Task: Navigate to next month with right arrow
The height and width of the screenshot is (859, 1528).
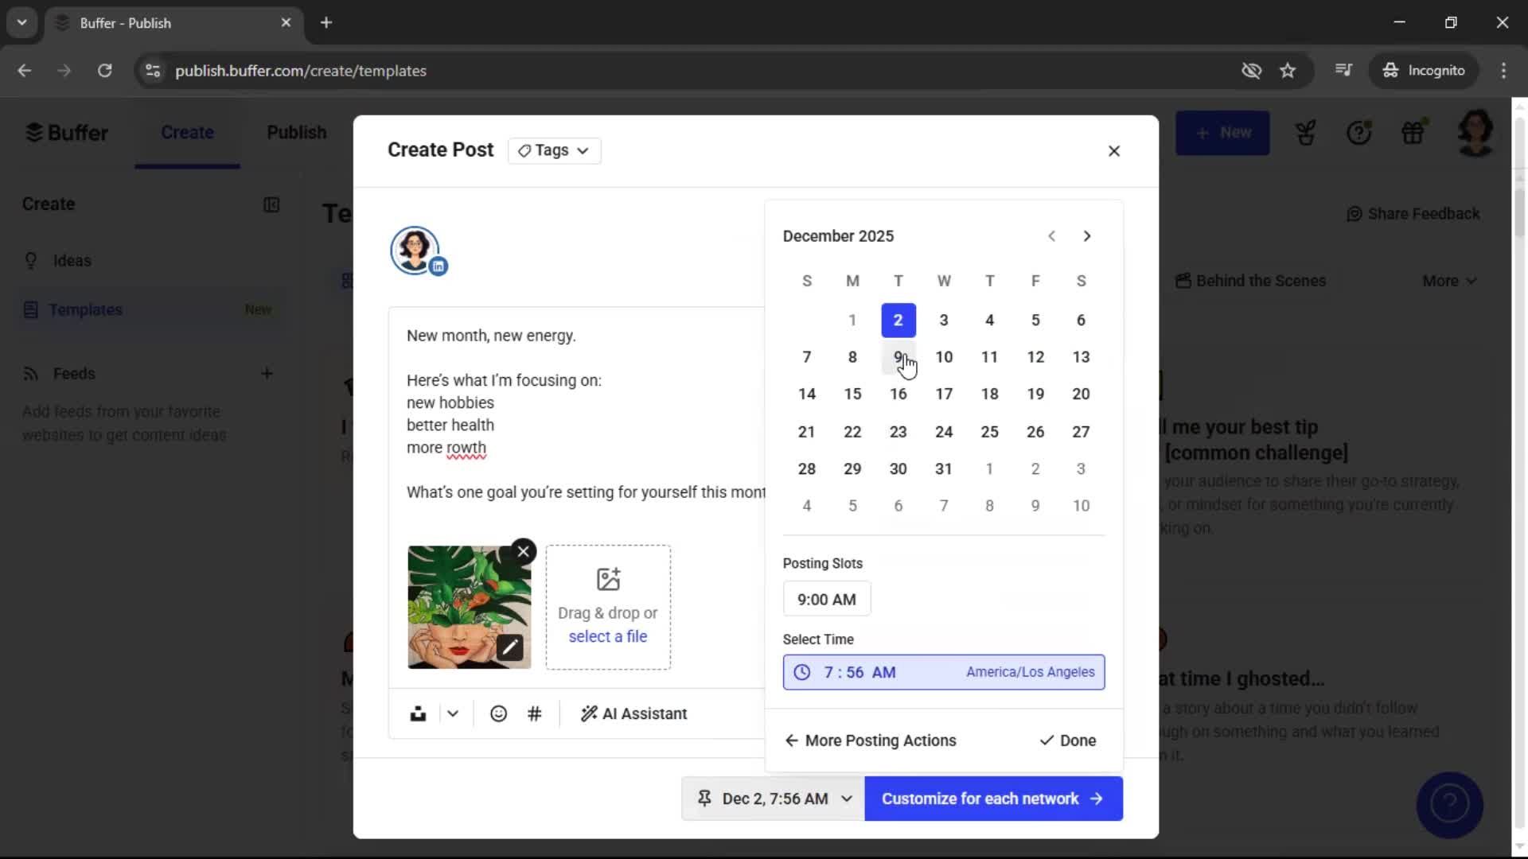Action: pos(1087,235)
